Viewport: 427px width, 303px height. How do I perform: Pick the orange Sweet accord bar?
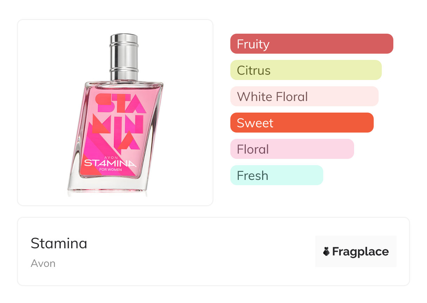tap(301, 123)
